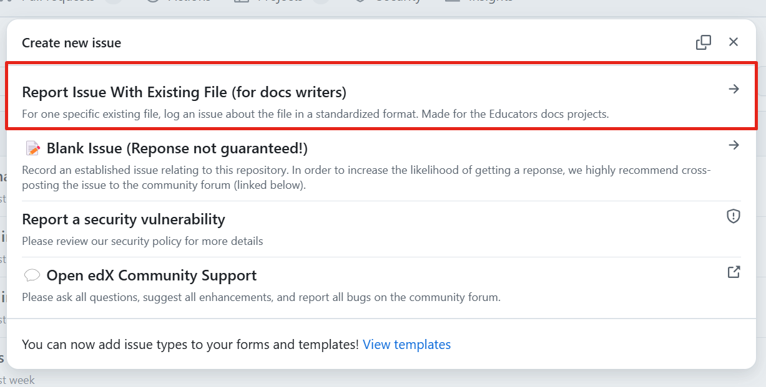
Task: Click the description about reporting bugs on the community forum
Action: 261,297
